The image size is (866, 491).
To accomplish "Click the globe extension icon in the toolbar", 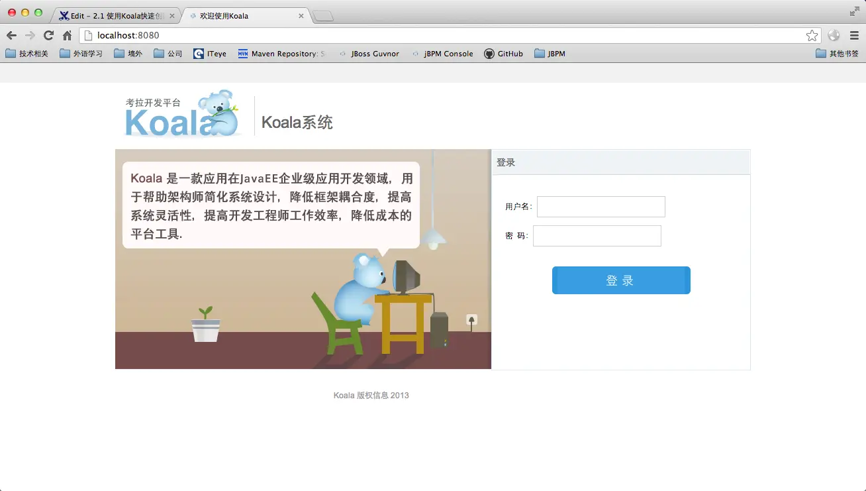I will click(834, 35).
